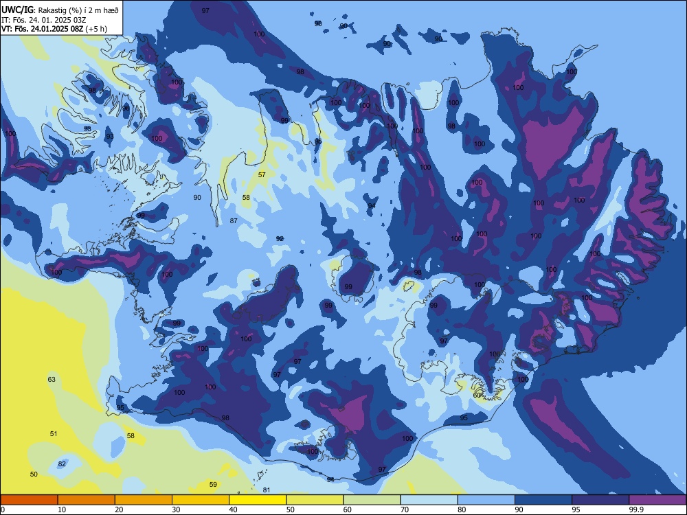The height and width of the screenshot is (515, 687).
Task: Click the "10" tick label on the legend
Action: click(x=62, y=510)
